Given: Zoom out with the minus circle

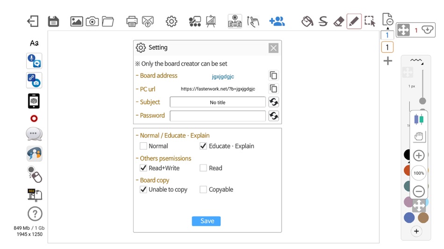Looking at the screenshot, I should pos(419,191).
